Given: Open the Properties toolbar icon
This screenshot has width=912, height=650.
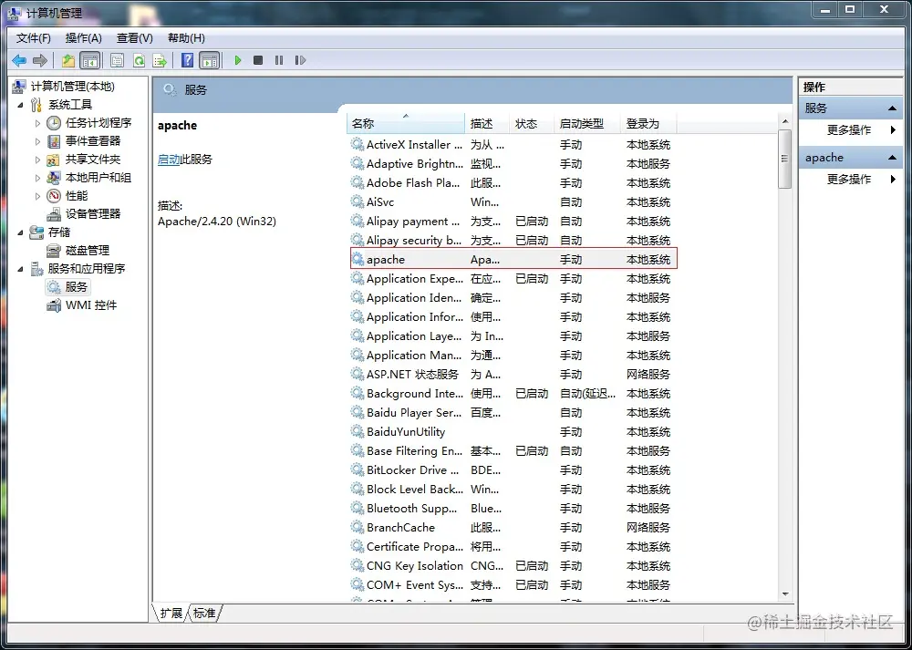Looking at the screenshot, I should pyautogui.click(x=117, y=60).
